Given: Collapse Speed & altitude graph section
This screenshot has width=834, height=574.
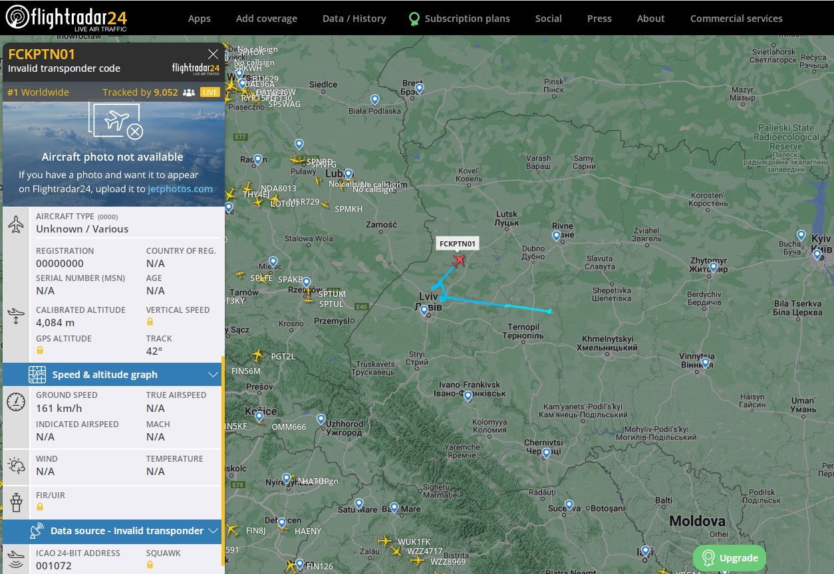Looking at the screenshot, I should tap(213, 375).
